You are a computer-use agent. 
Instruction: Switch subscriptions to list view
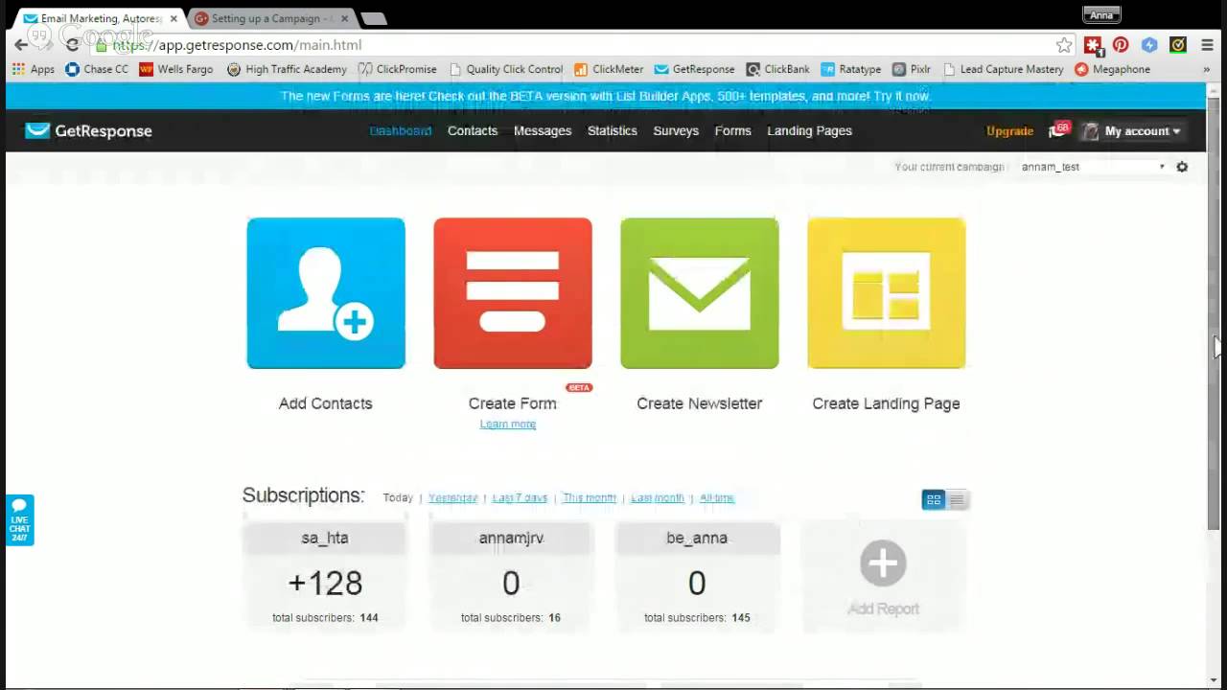click(957, 499)
